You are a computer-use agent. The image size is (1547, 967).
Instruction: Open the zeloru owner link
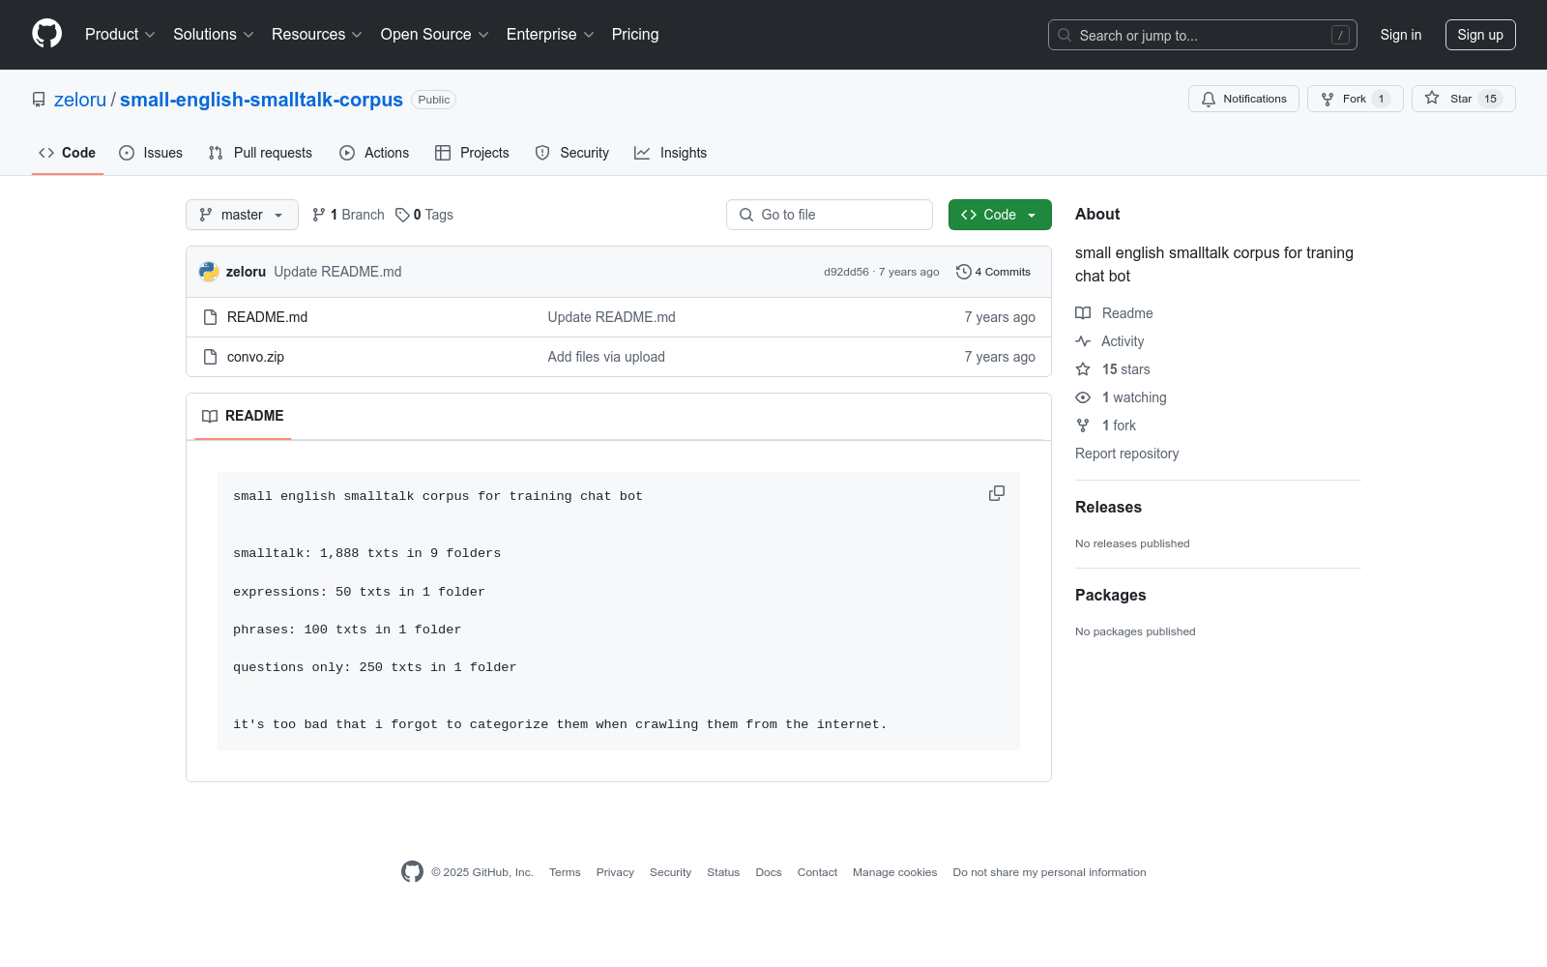coord(80,100)
